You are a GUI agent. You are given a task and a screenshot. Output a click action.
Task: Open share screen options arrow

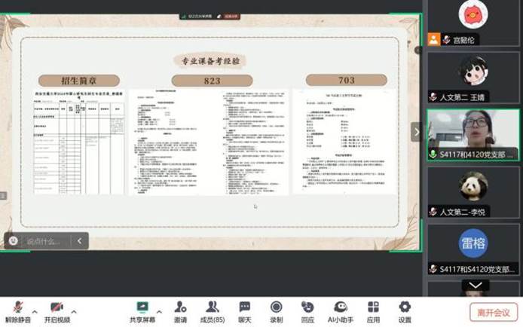(160, 309)
